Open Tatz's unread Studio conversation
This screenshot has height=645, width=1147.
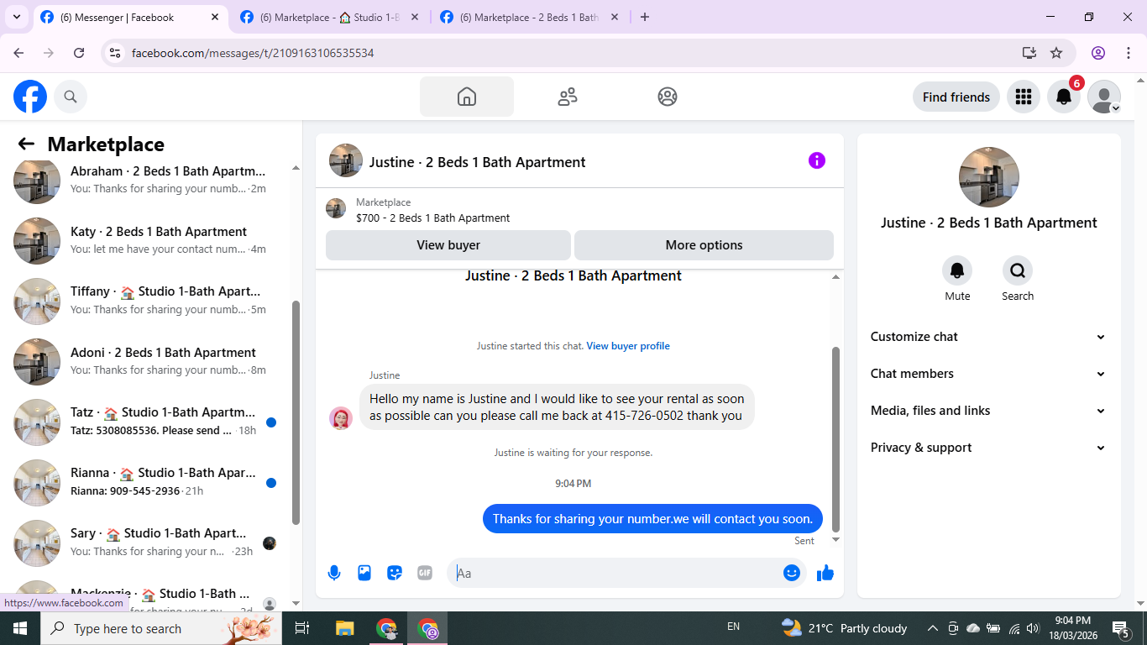coord(146,422)
